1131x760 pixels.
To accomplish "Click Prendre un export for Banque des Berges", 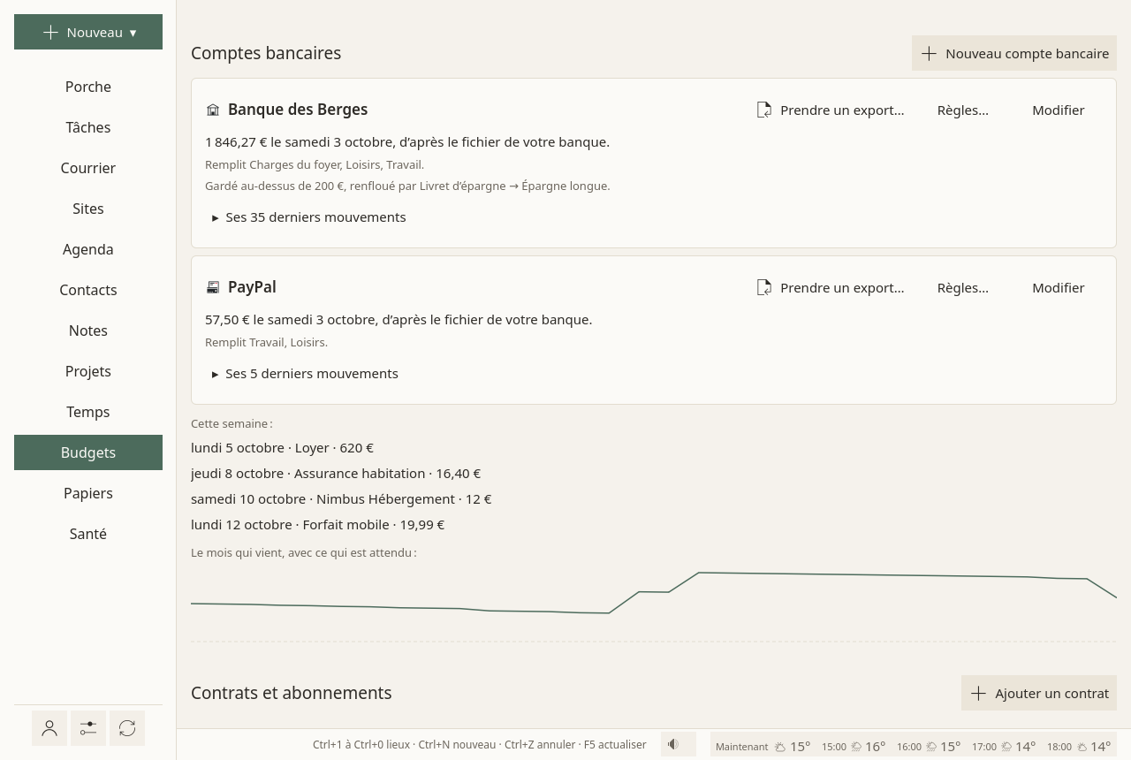I will (831, 110).
